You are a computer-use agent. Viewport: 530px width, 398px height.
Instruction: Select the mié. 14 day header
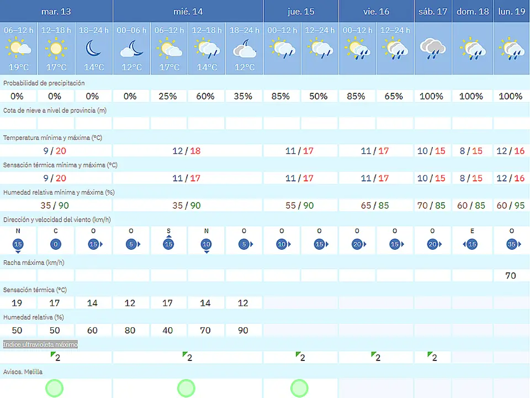(x=188, y=11)
